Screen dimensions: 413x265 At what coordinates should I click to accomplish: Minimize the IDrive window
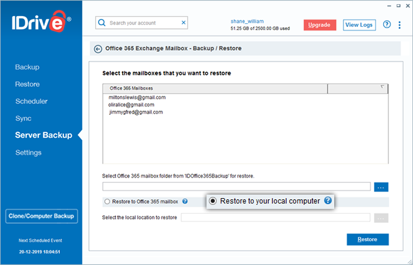389,6
